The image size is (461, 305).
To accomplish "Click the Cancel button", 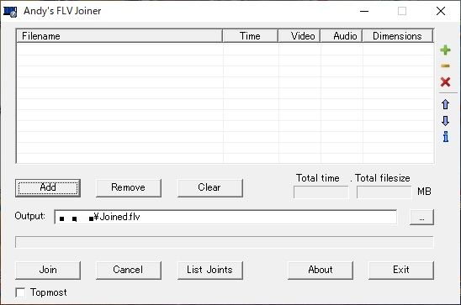I will click(x=129, y=271).
